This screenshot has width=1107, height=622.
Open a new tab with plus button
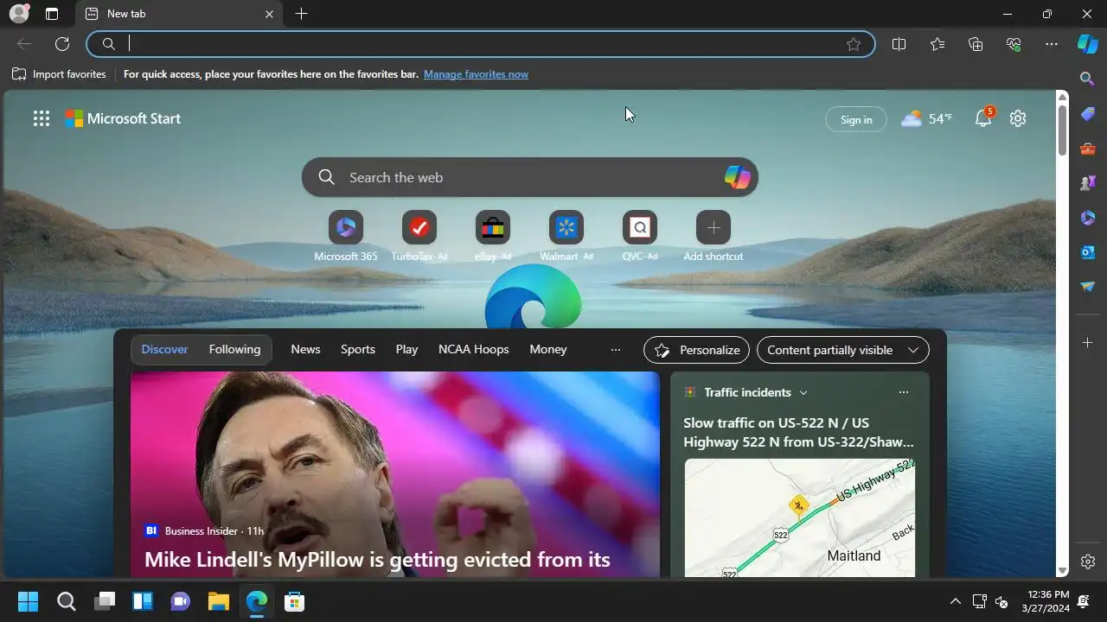301,14
